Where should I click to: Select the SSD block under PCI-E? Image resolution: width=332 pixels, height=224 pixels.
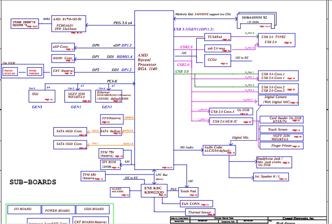[x=42, y=96]
